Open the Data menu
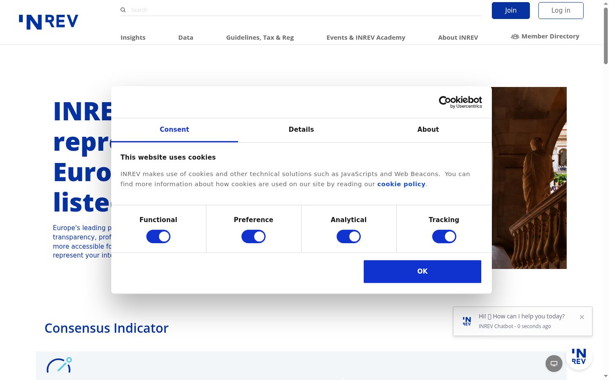609x380 pixels. 186,38
